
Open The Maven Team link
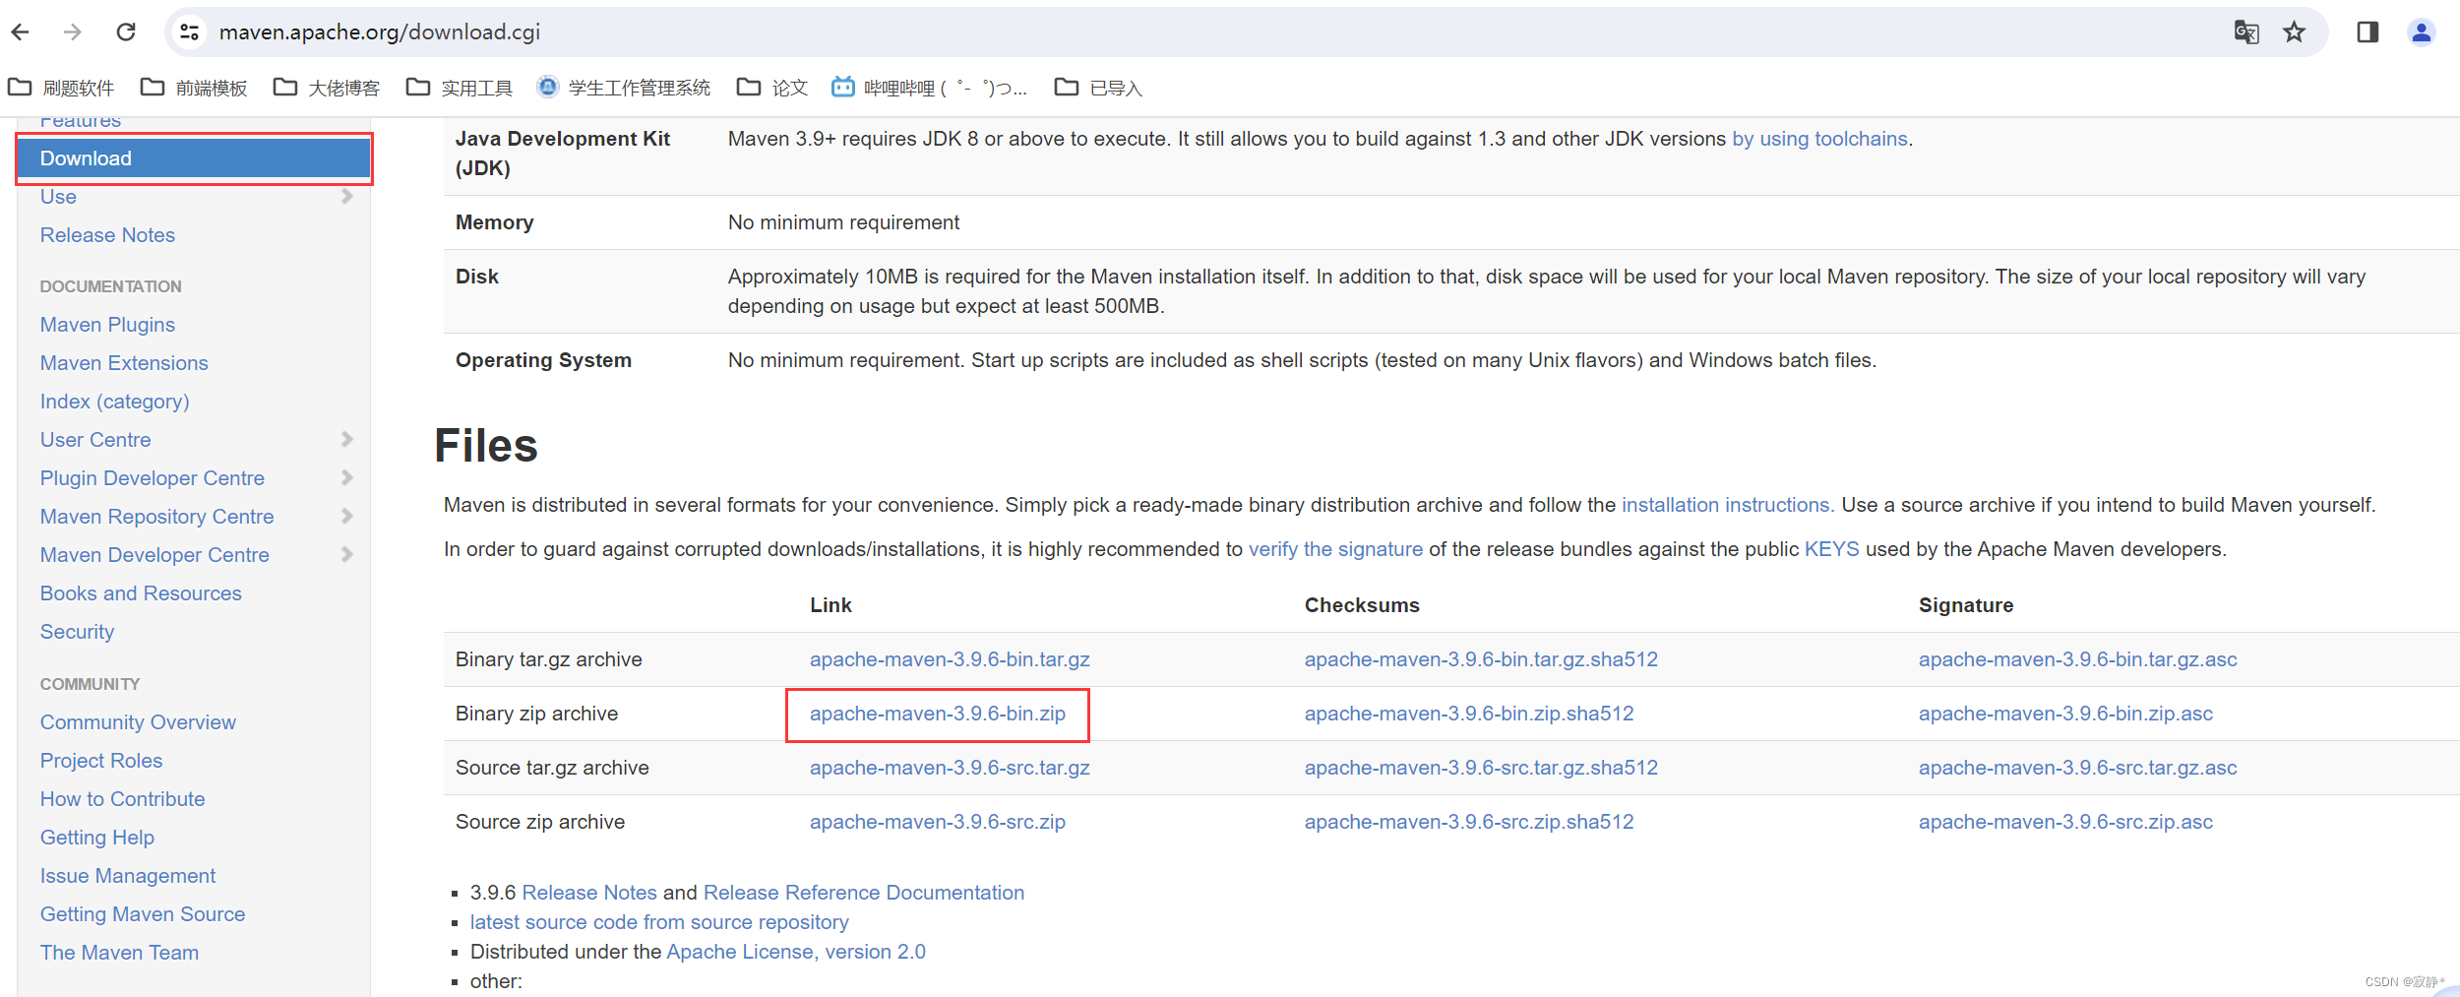(119, 953)
